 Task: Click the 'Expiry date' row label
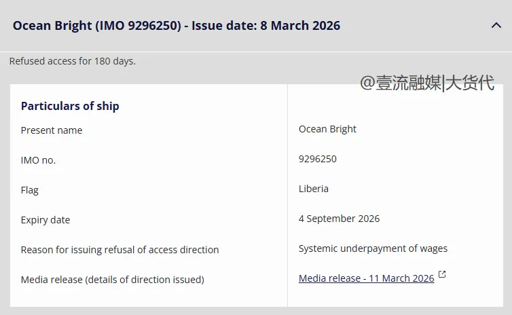click(45, 220)
